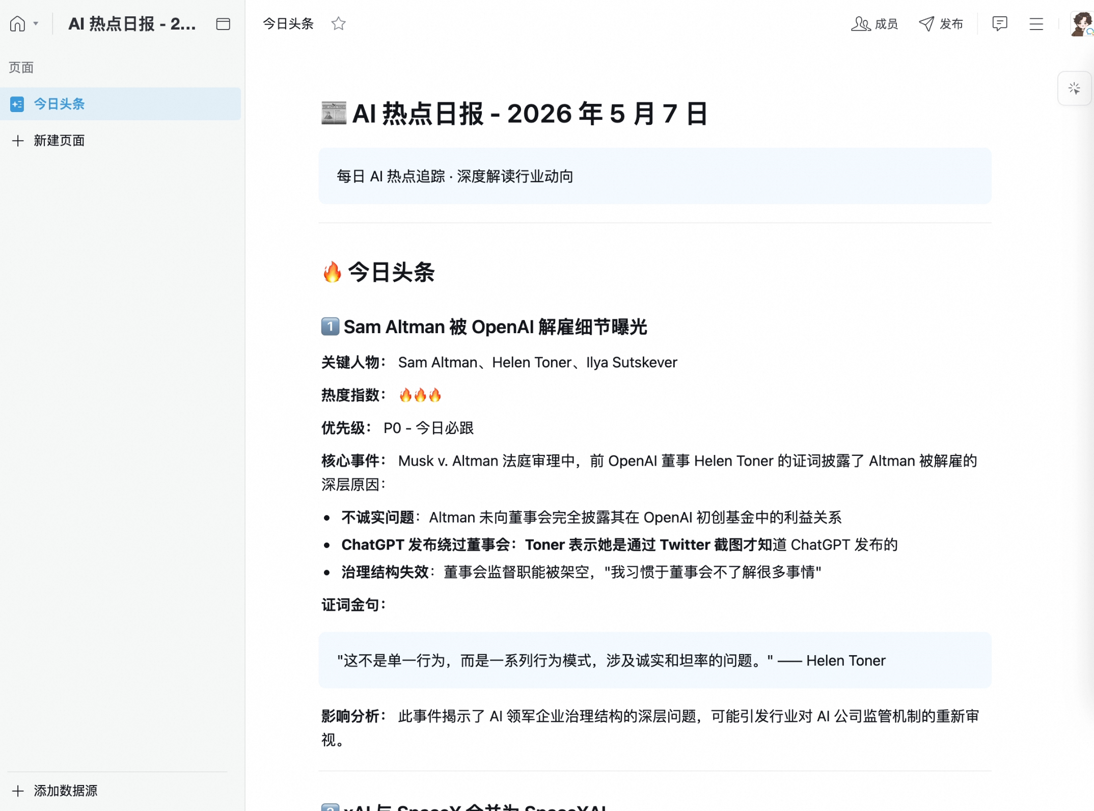The image size is (1094, 811).
Task: Collapse the sidebar using the panel icon
Action: coord(223,24)
